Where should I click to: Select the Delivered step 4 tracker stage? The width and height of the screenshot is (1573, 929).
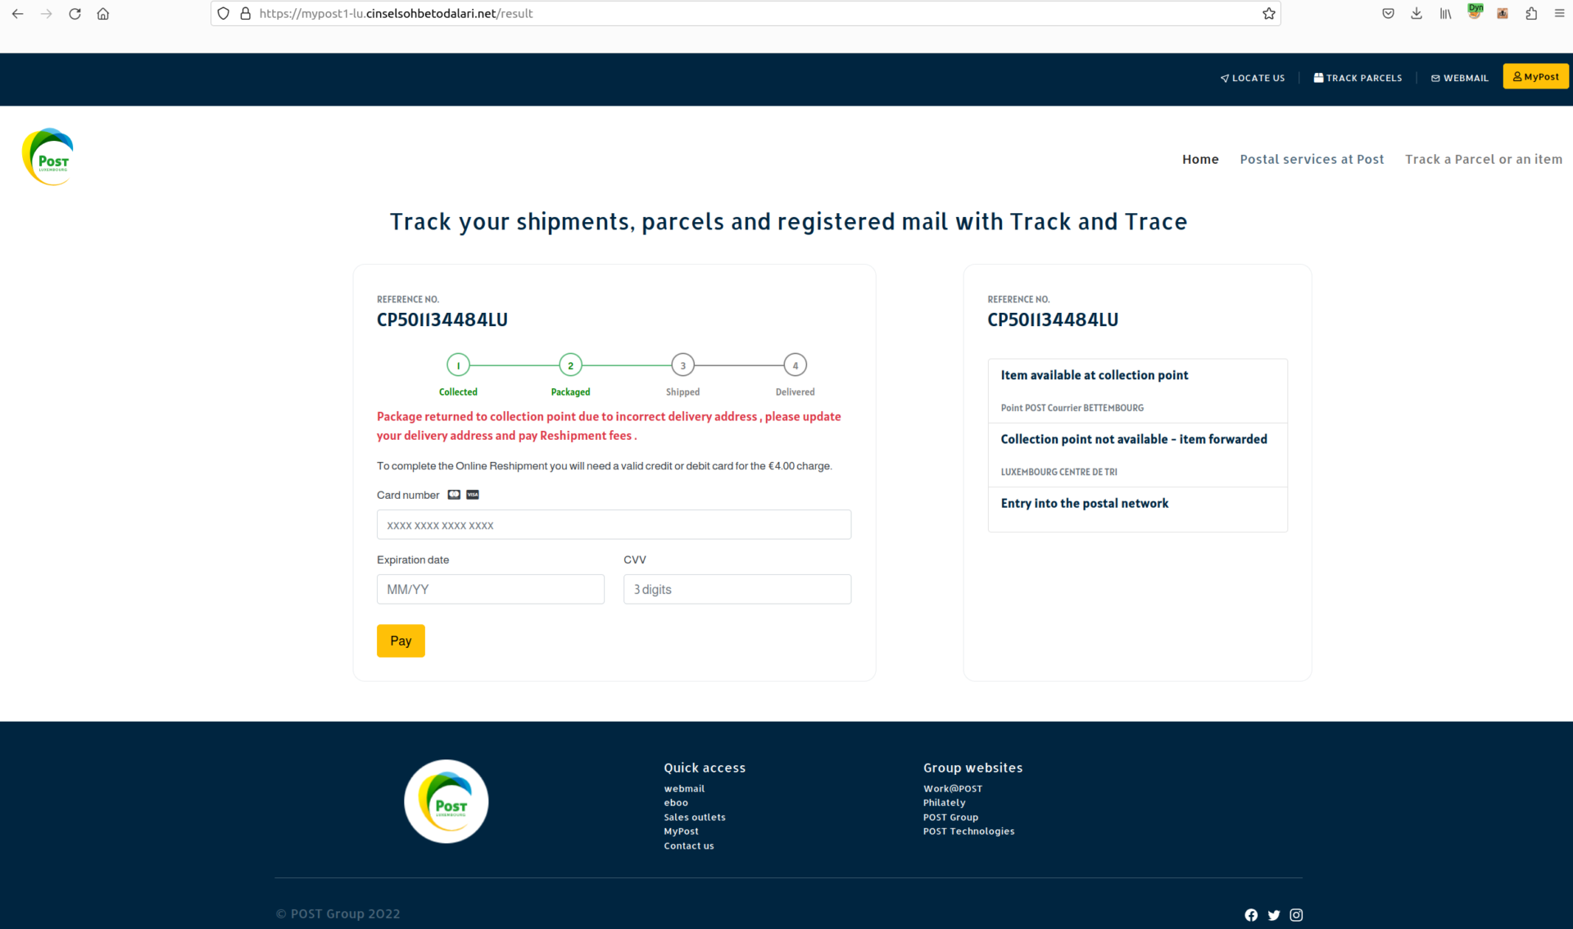pyautogui.click(x=795, y=365)
